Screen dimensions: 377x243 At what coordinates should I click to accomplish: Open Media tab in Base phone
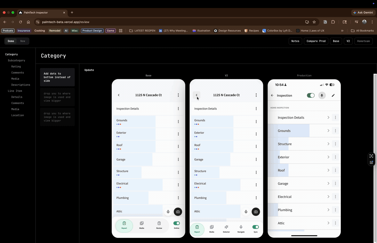[141, 225]
